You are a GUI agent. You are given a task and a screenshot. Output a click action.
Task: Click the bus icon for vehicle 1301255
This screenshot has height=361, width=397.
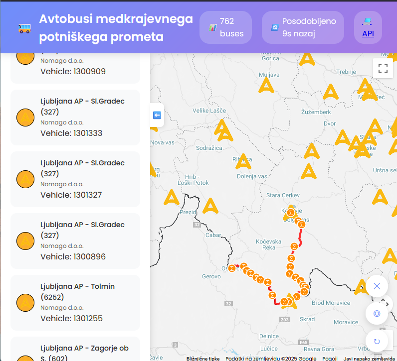coord(25,303)
